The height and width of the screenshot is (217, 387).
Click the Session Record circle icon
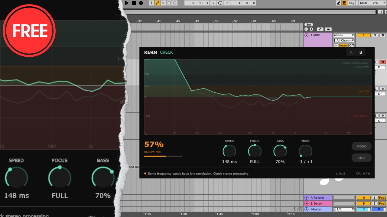click(175, 3)
